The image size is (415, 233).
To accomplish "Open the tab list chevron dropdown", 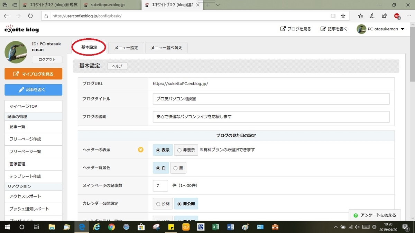I will pos(218,5).
